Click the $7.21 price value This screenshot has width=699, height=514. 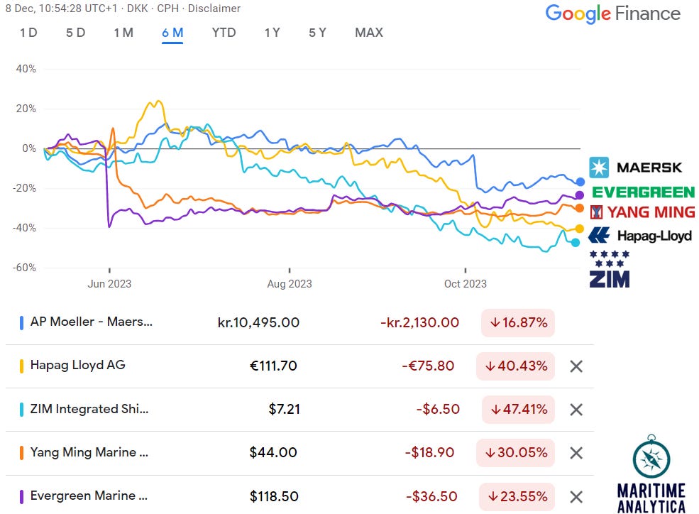tap(285, 409)
